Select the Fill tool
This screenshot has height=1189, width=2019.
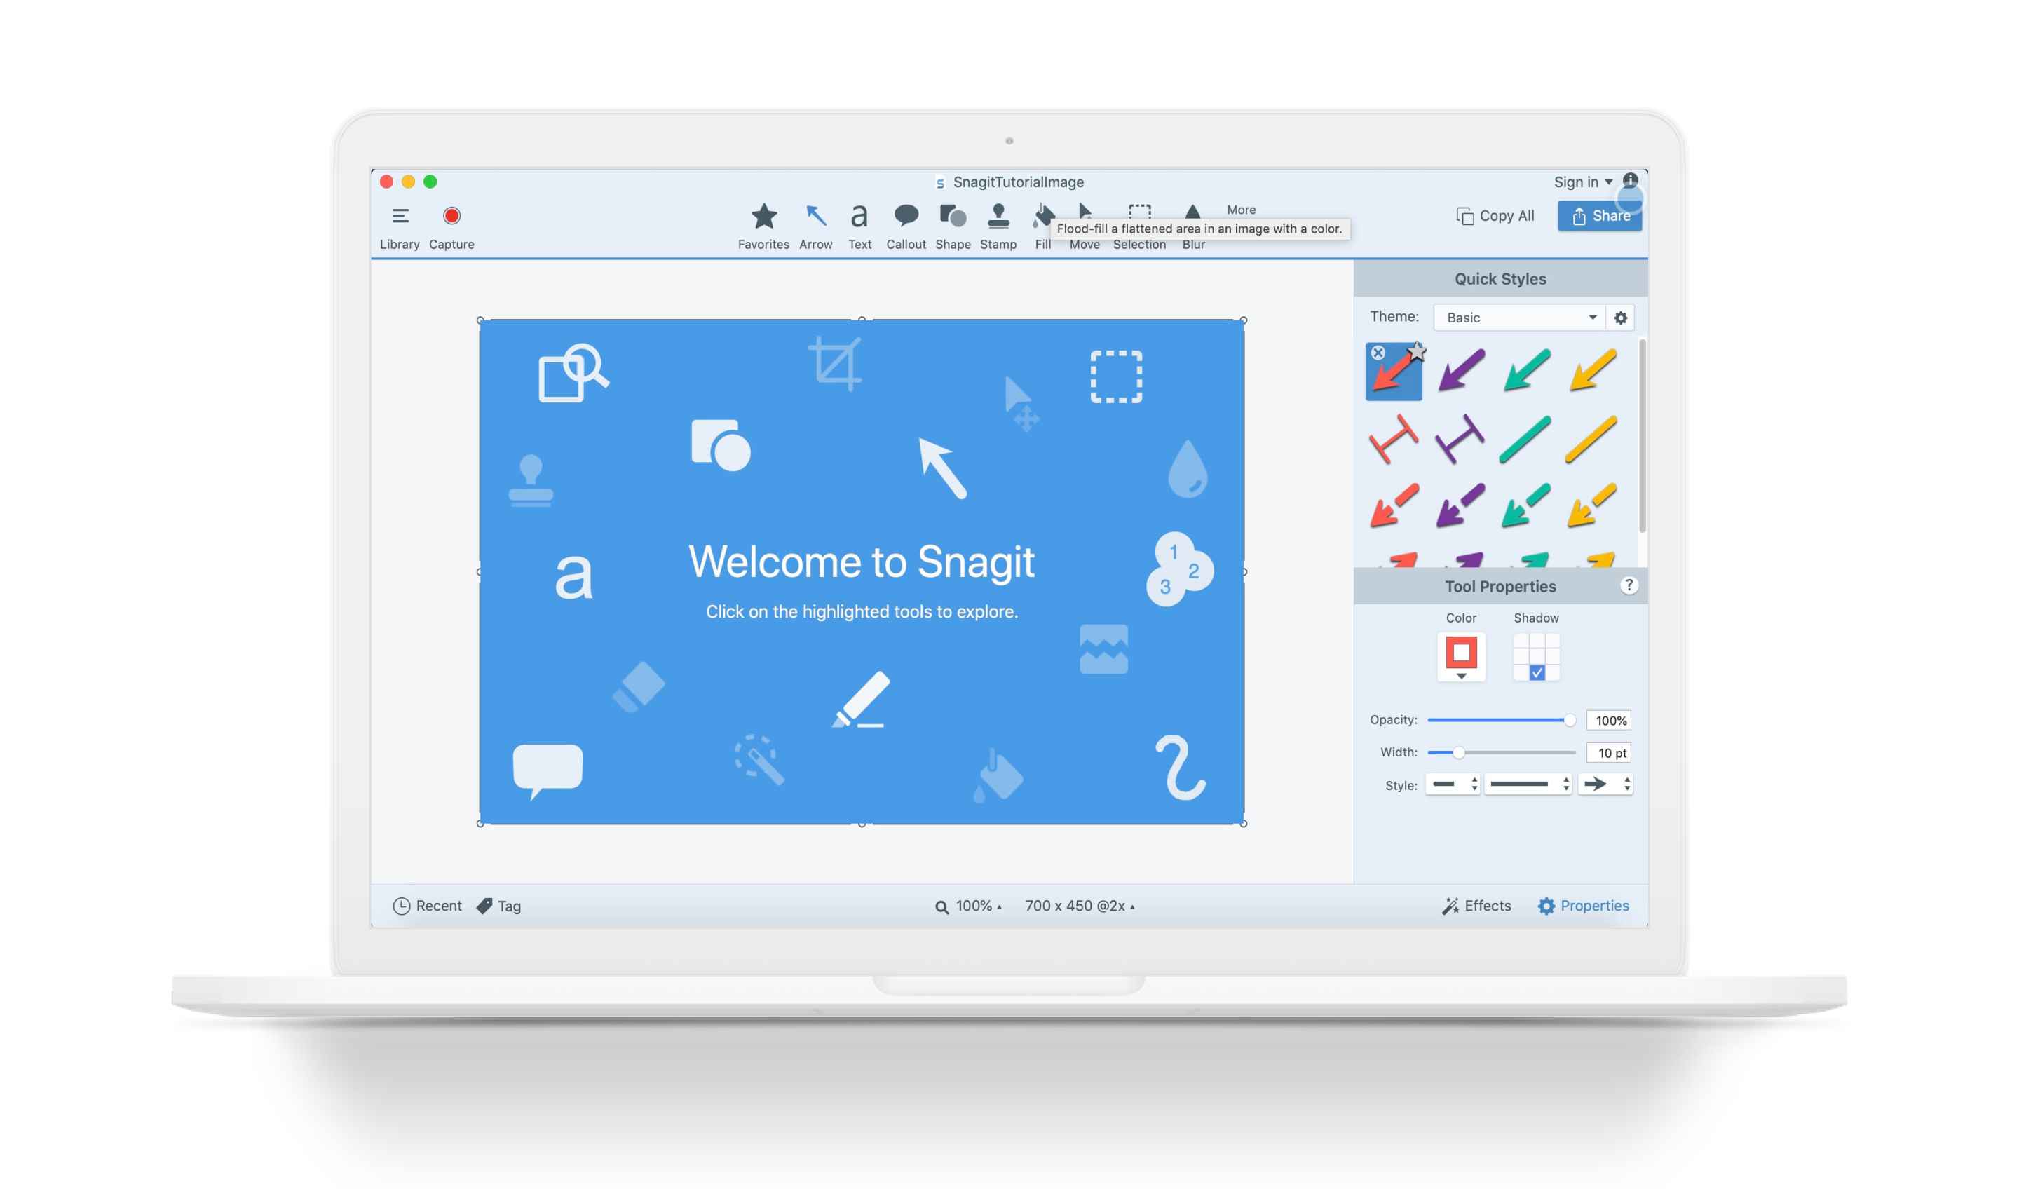pos(1042,215)
